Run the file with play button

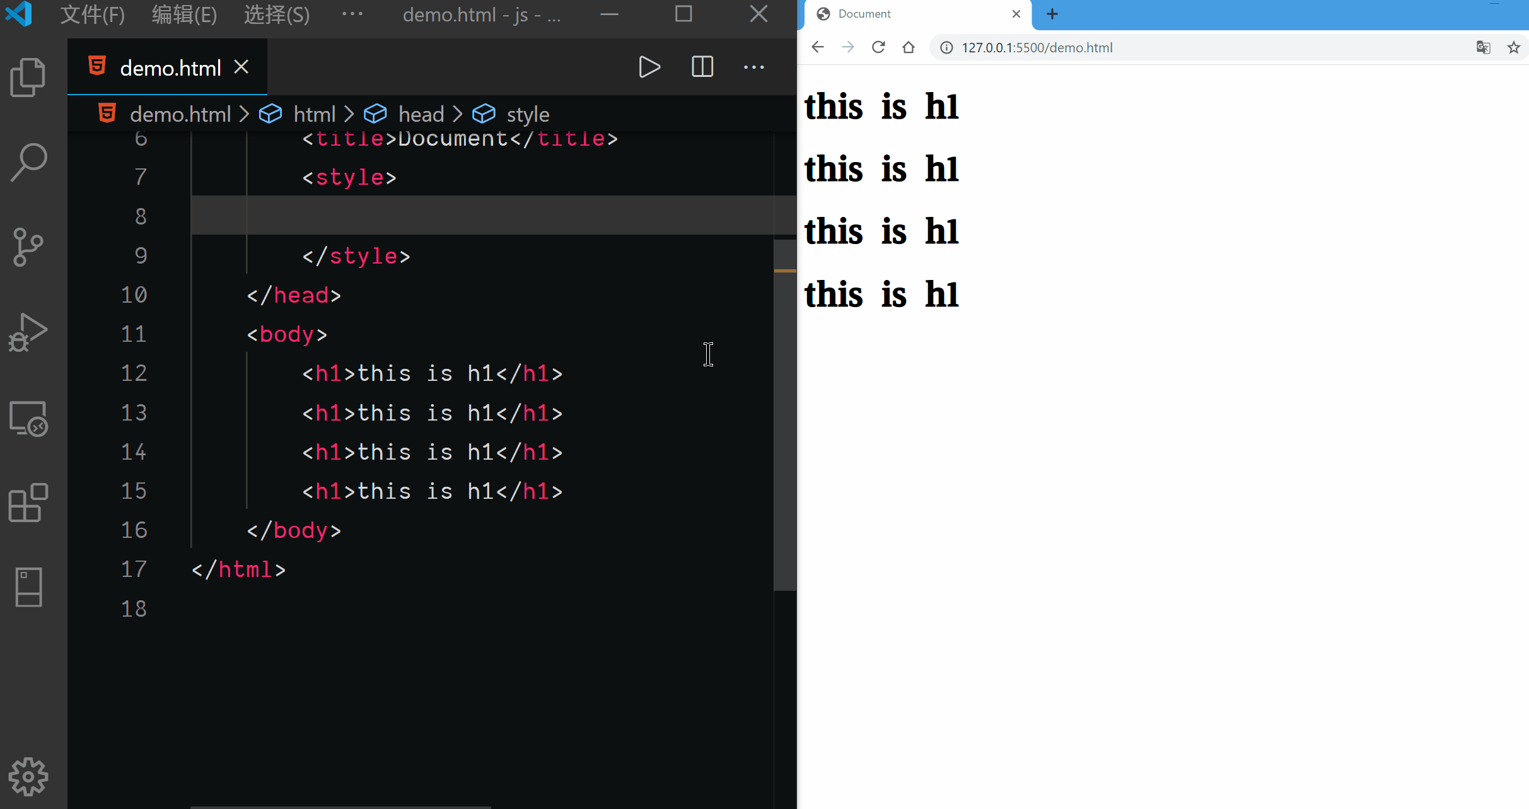pos(649,67)
